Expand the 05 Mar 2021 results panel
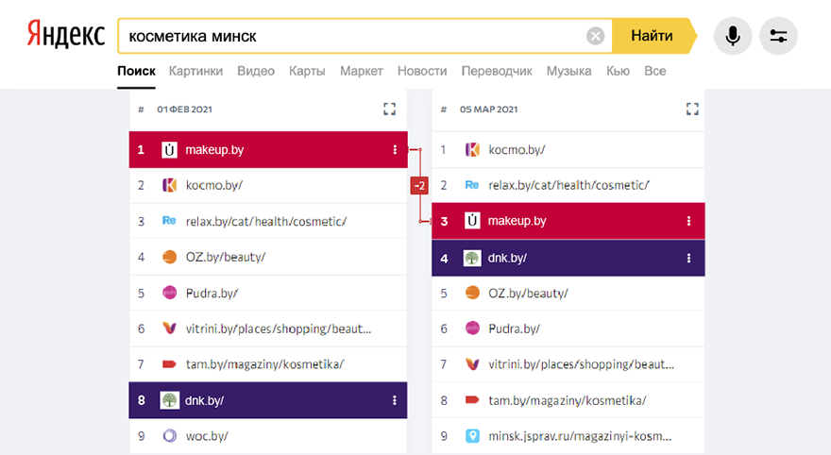The image size is (831, 455). coord(692,110)
